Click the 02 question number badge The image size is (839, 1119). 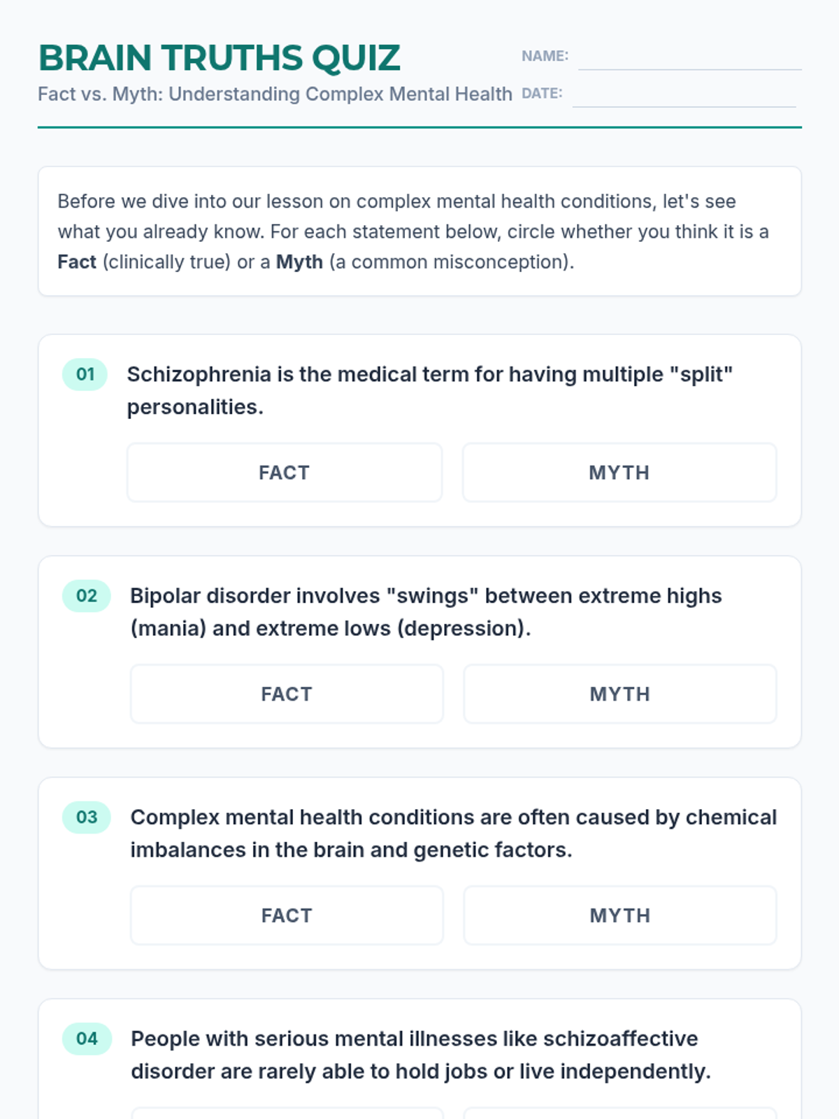[x=87, y=596]
